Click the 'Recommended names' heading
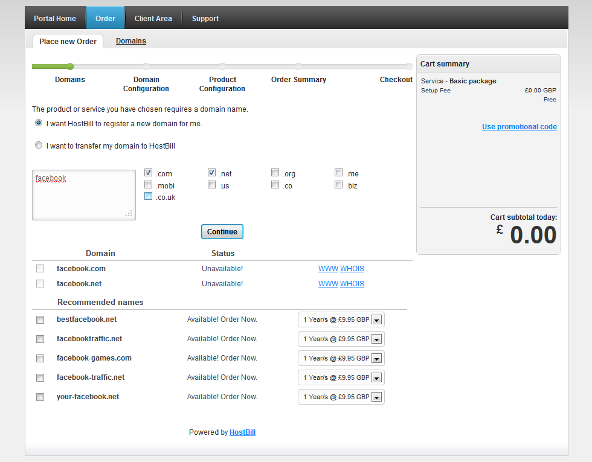 pyautogui.click(x=100, y=302)
